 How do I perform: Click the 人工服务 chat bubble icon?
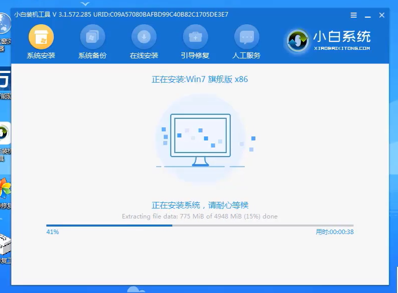(x=246, y=37)
